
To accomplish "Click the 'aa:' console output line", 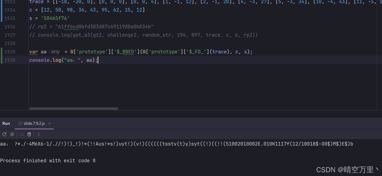I will 177,145.
